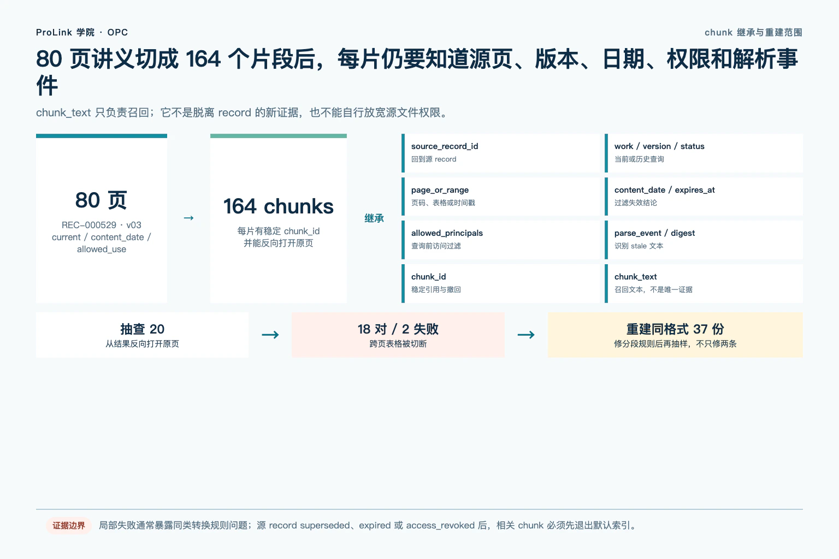Select 'parse_event / digest' field title
This screenshot has width=839, height=559.
tap(654, 233)
